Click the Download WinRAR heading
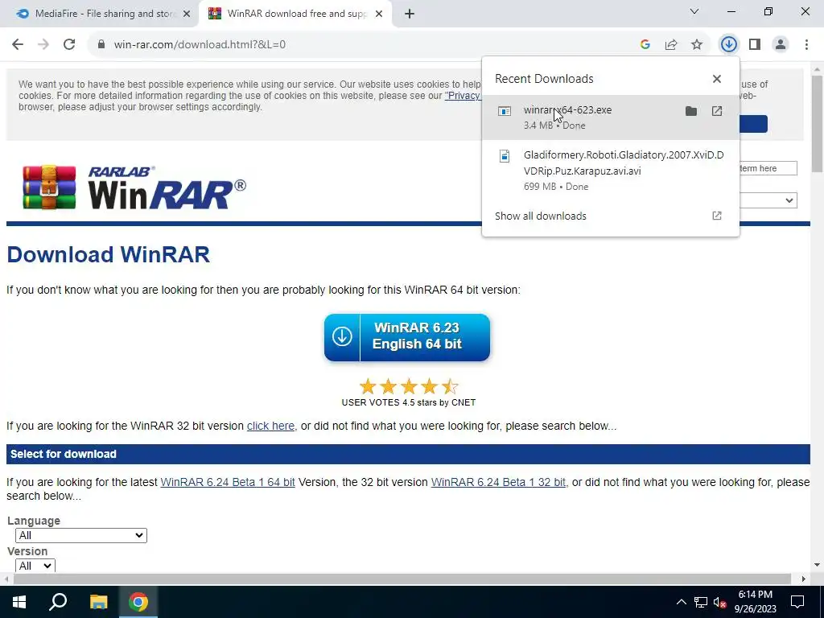 tap(109, 254)
